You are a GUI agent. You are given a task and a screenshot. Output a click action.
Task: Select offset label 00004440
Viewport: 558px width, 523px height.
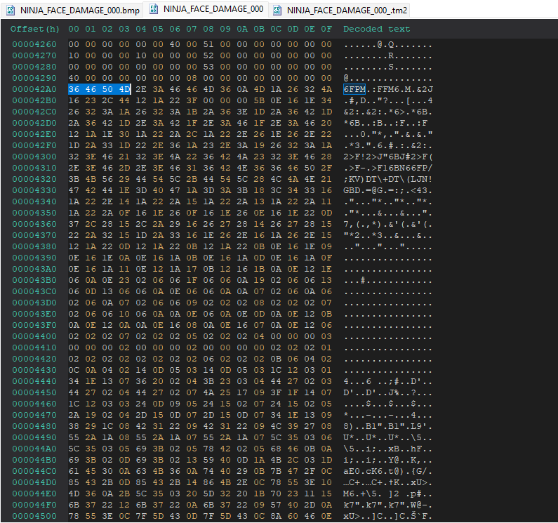(34, 381)
